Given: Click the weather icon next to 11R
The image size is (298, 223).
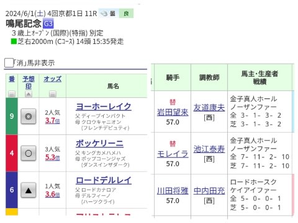Looking at the screenshot, I should point(104,14).
